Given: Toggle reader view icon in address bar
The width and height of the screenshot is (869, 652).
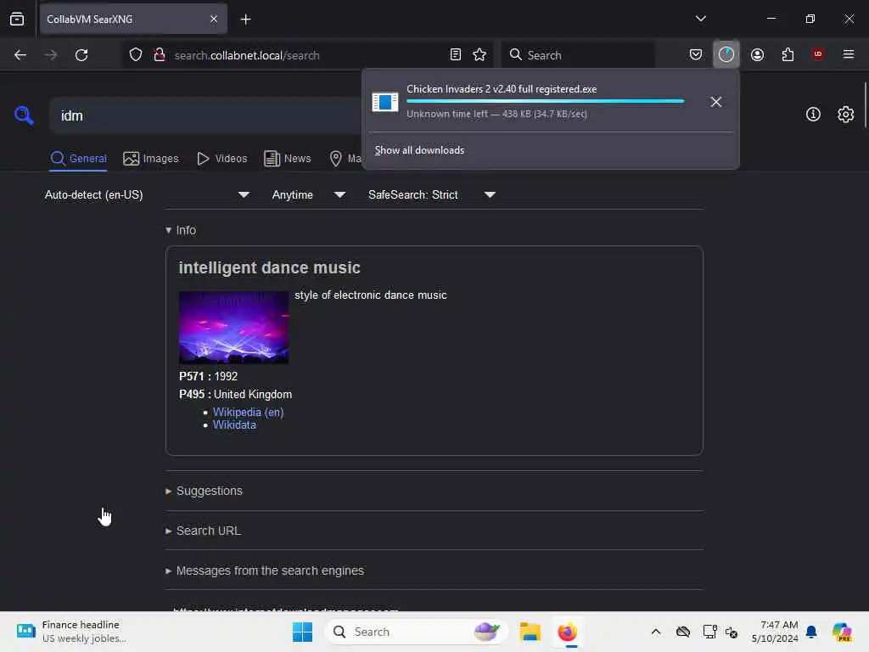Looking at the screenshot, I should [x=456, y=55].
